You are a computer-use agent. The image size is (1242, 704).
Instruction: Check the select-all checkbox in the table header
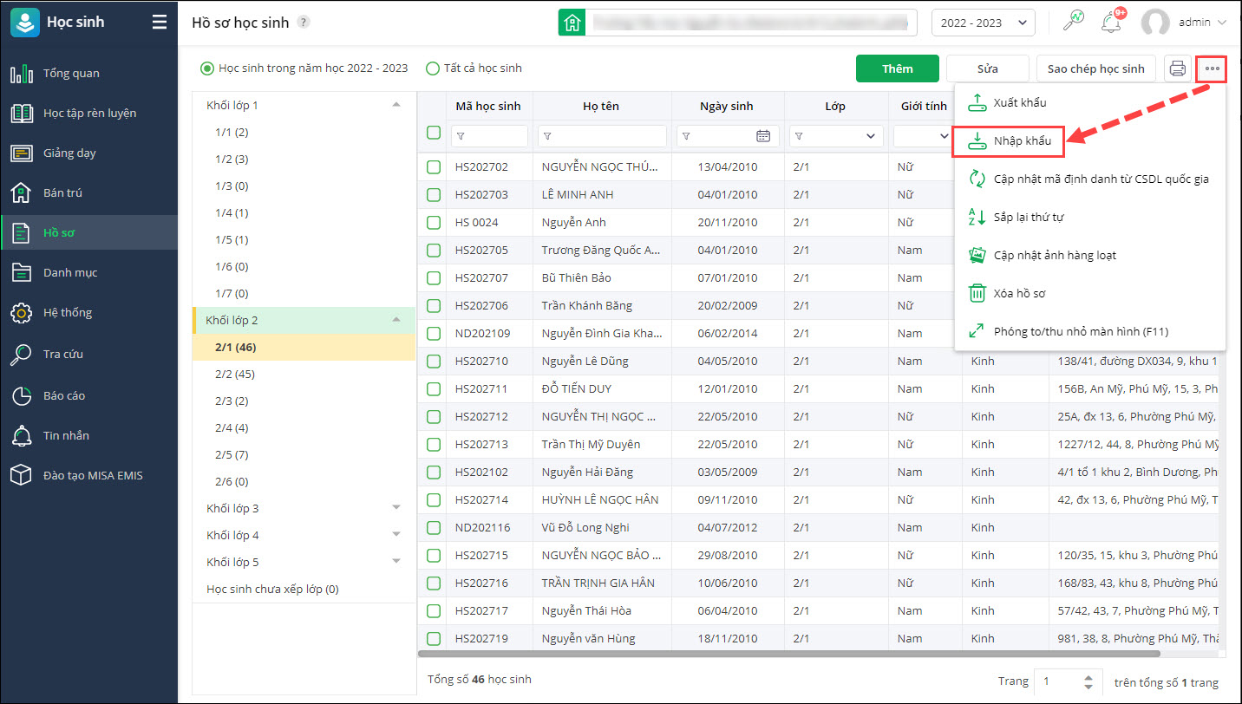pyautogui.click(x=434, y=133)
